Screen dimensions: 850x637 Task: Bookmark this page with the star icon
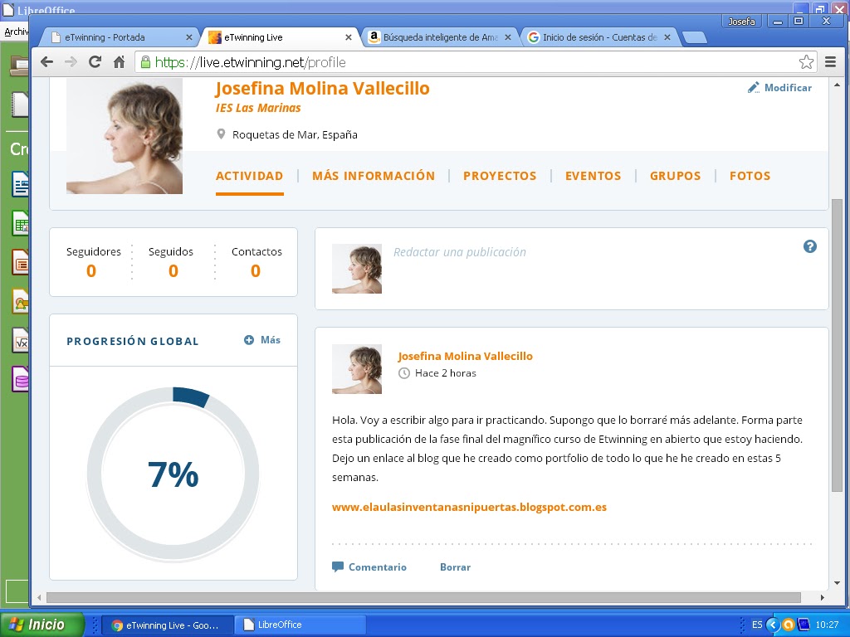[806, 61]
